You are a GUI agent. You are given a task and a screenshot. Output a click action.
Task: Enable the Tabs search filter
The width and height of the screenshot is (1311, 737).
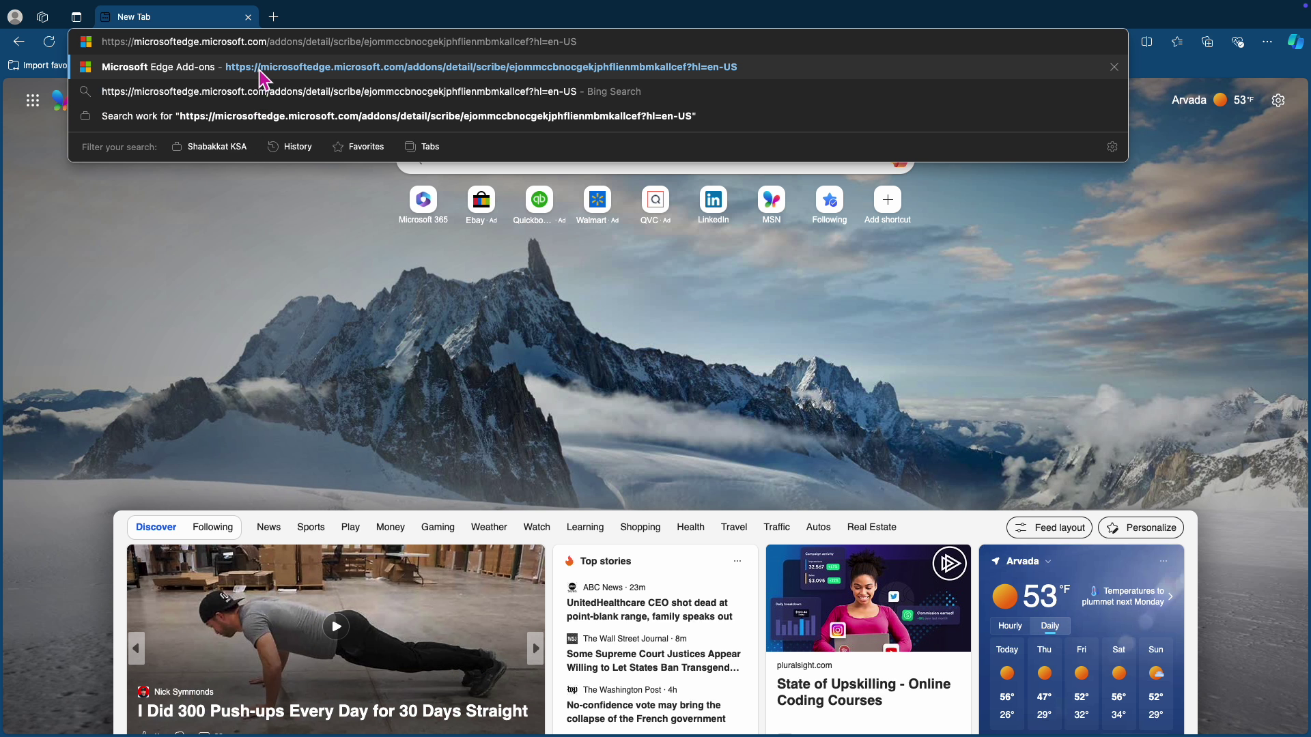423,146
